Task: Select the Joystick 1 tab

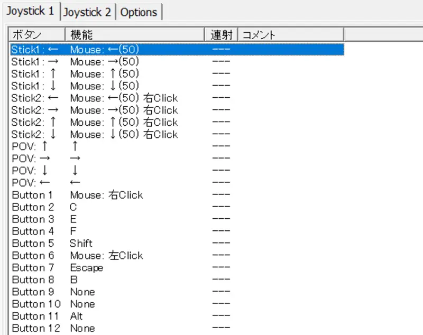Action: [x=31, y=11]
